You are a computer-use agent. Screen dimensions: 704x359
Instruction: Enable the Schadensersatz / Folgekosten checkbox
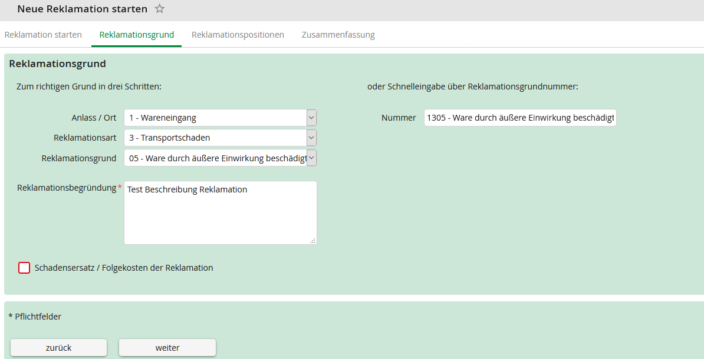tap(24, 268)
